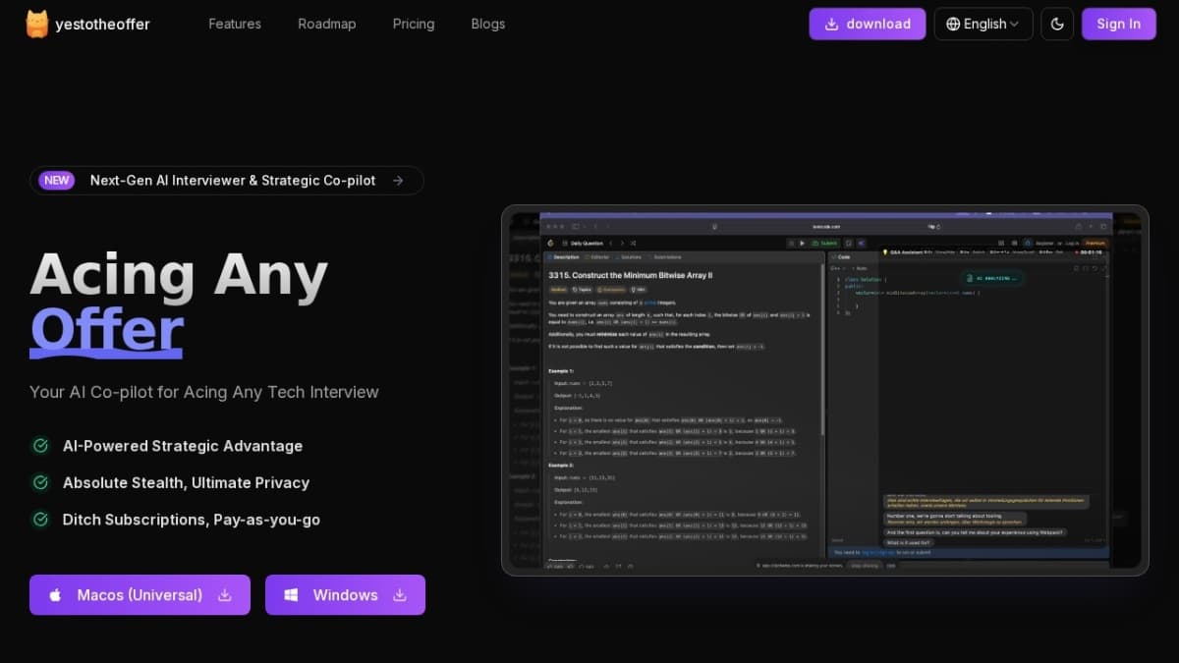Click the yestotheoffer cat logo icon
1179x663 pixels.
click(x=37, y=24)
